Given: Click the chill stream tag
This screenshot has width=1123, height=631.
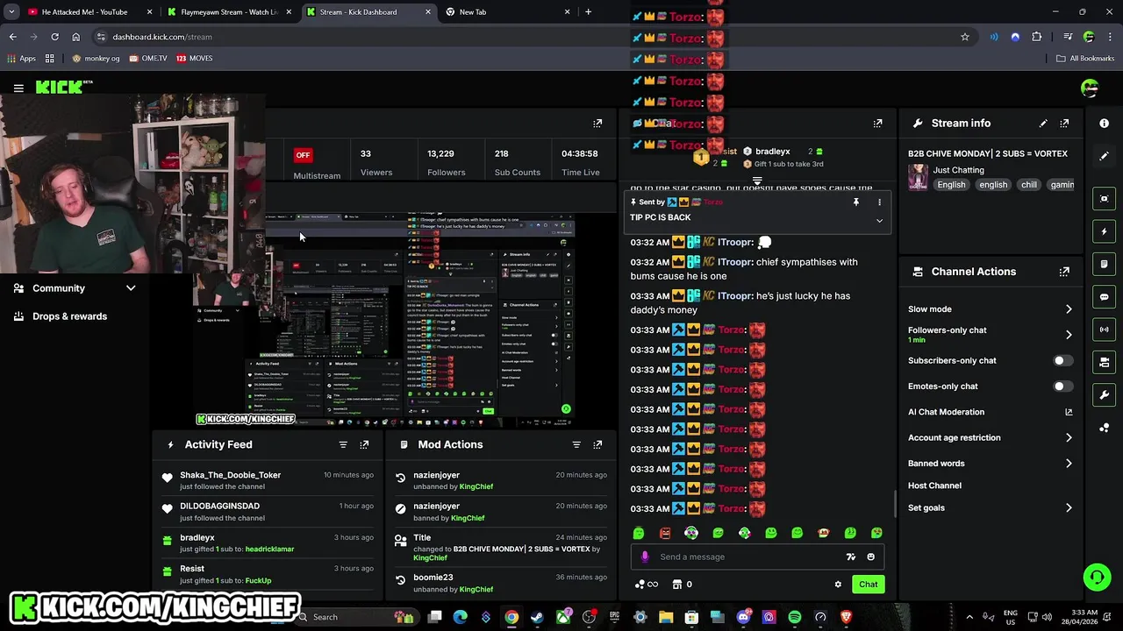Looking at the screenshot, I should point(1029,185).
